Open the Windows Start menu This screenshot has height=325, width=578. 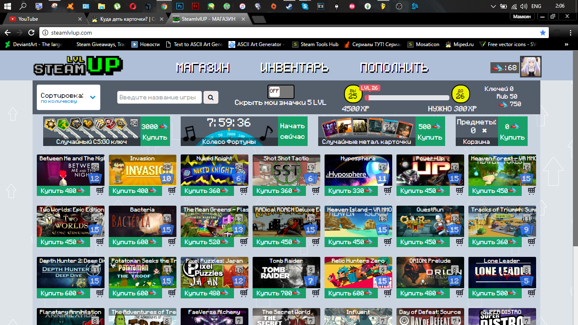[7, 6]
